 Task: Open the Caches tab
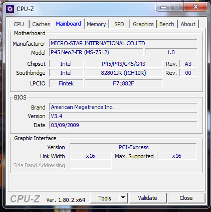click(41, 24)
